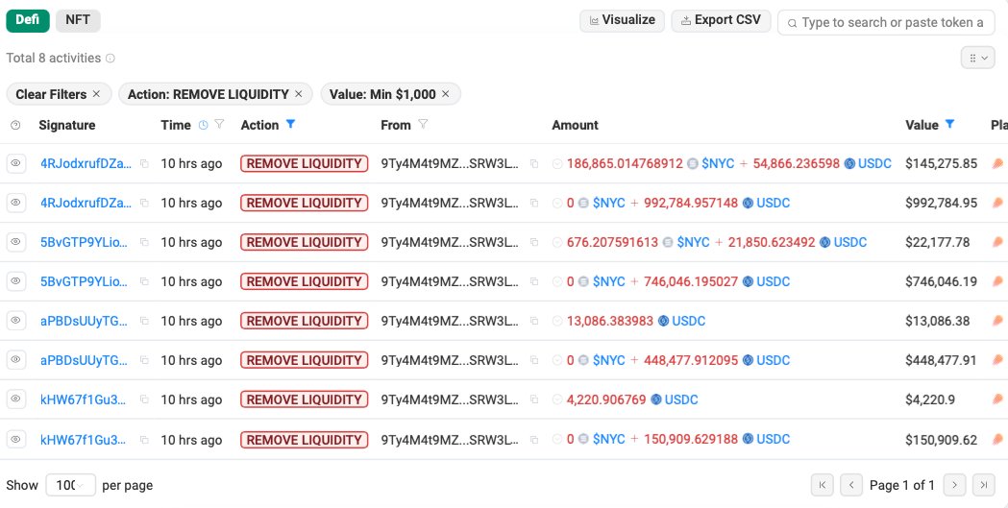Viewport: 1008px width, 508px height.
Task: Expand amount details in the $150,909.62 row
Action: tap(557, 440)
